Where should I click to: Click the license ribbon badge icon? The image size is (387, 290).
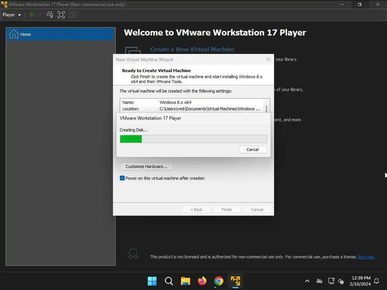(133, 253)
